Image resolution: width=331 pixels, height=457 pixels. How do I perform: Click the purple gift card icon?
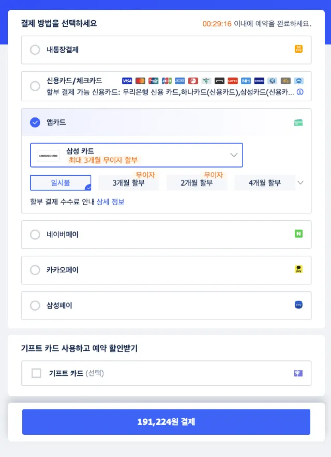tap(298, 373)
